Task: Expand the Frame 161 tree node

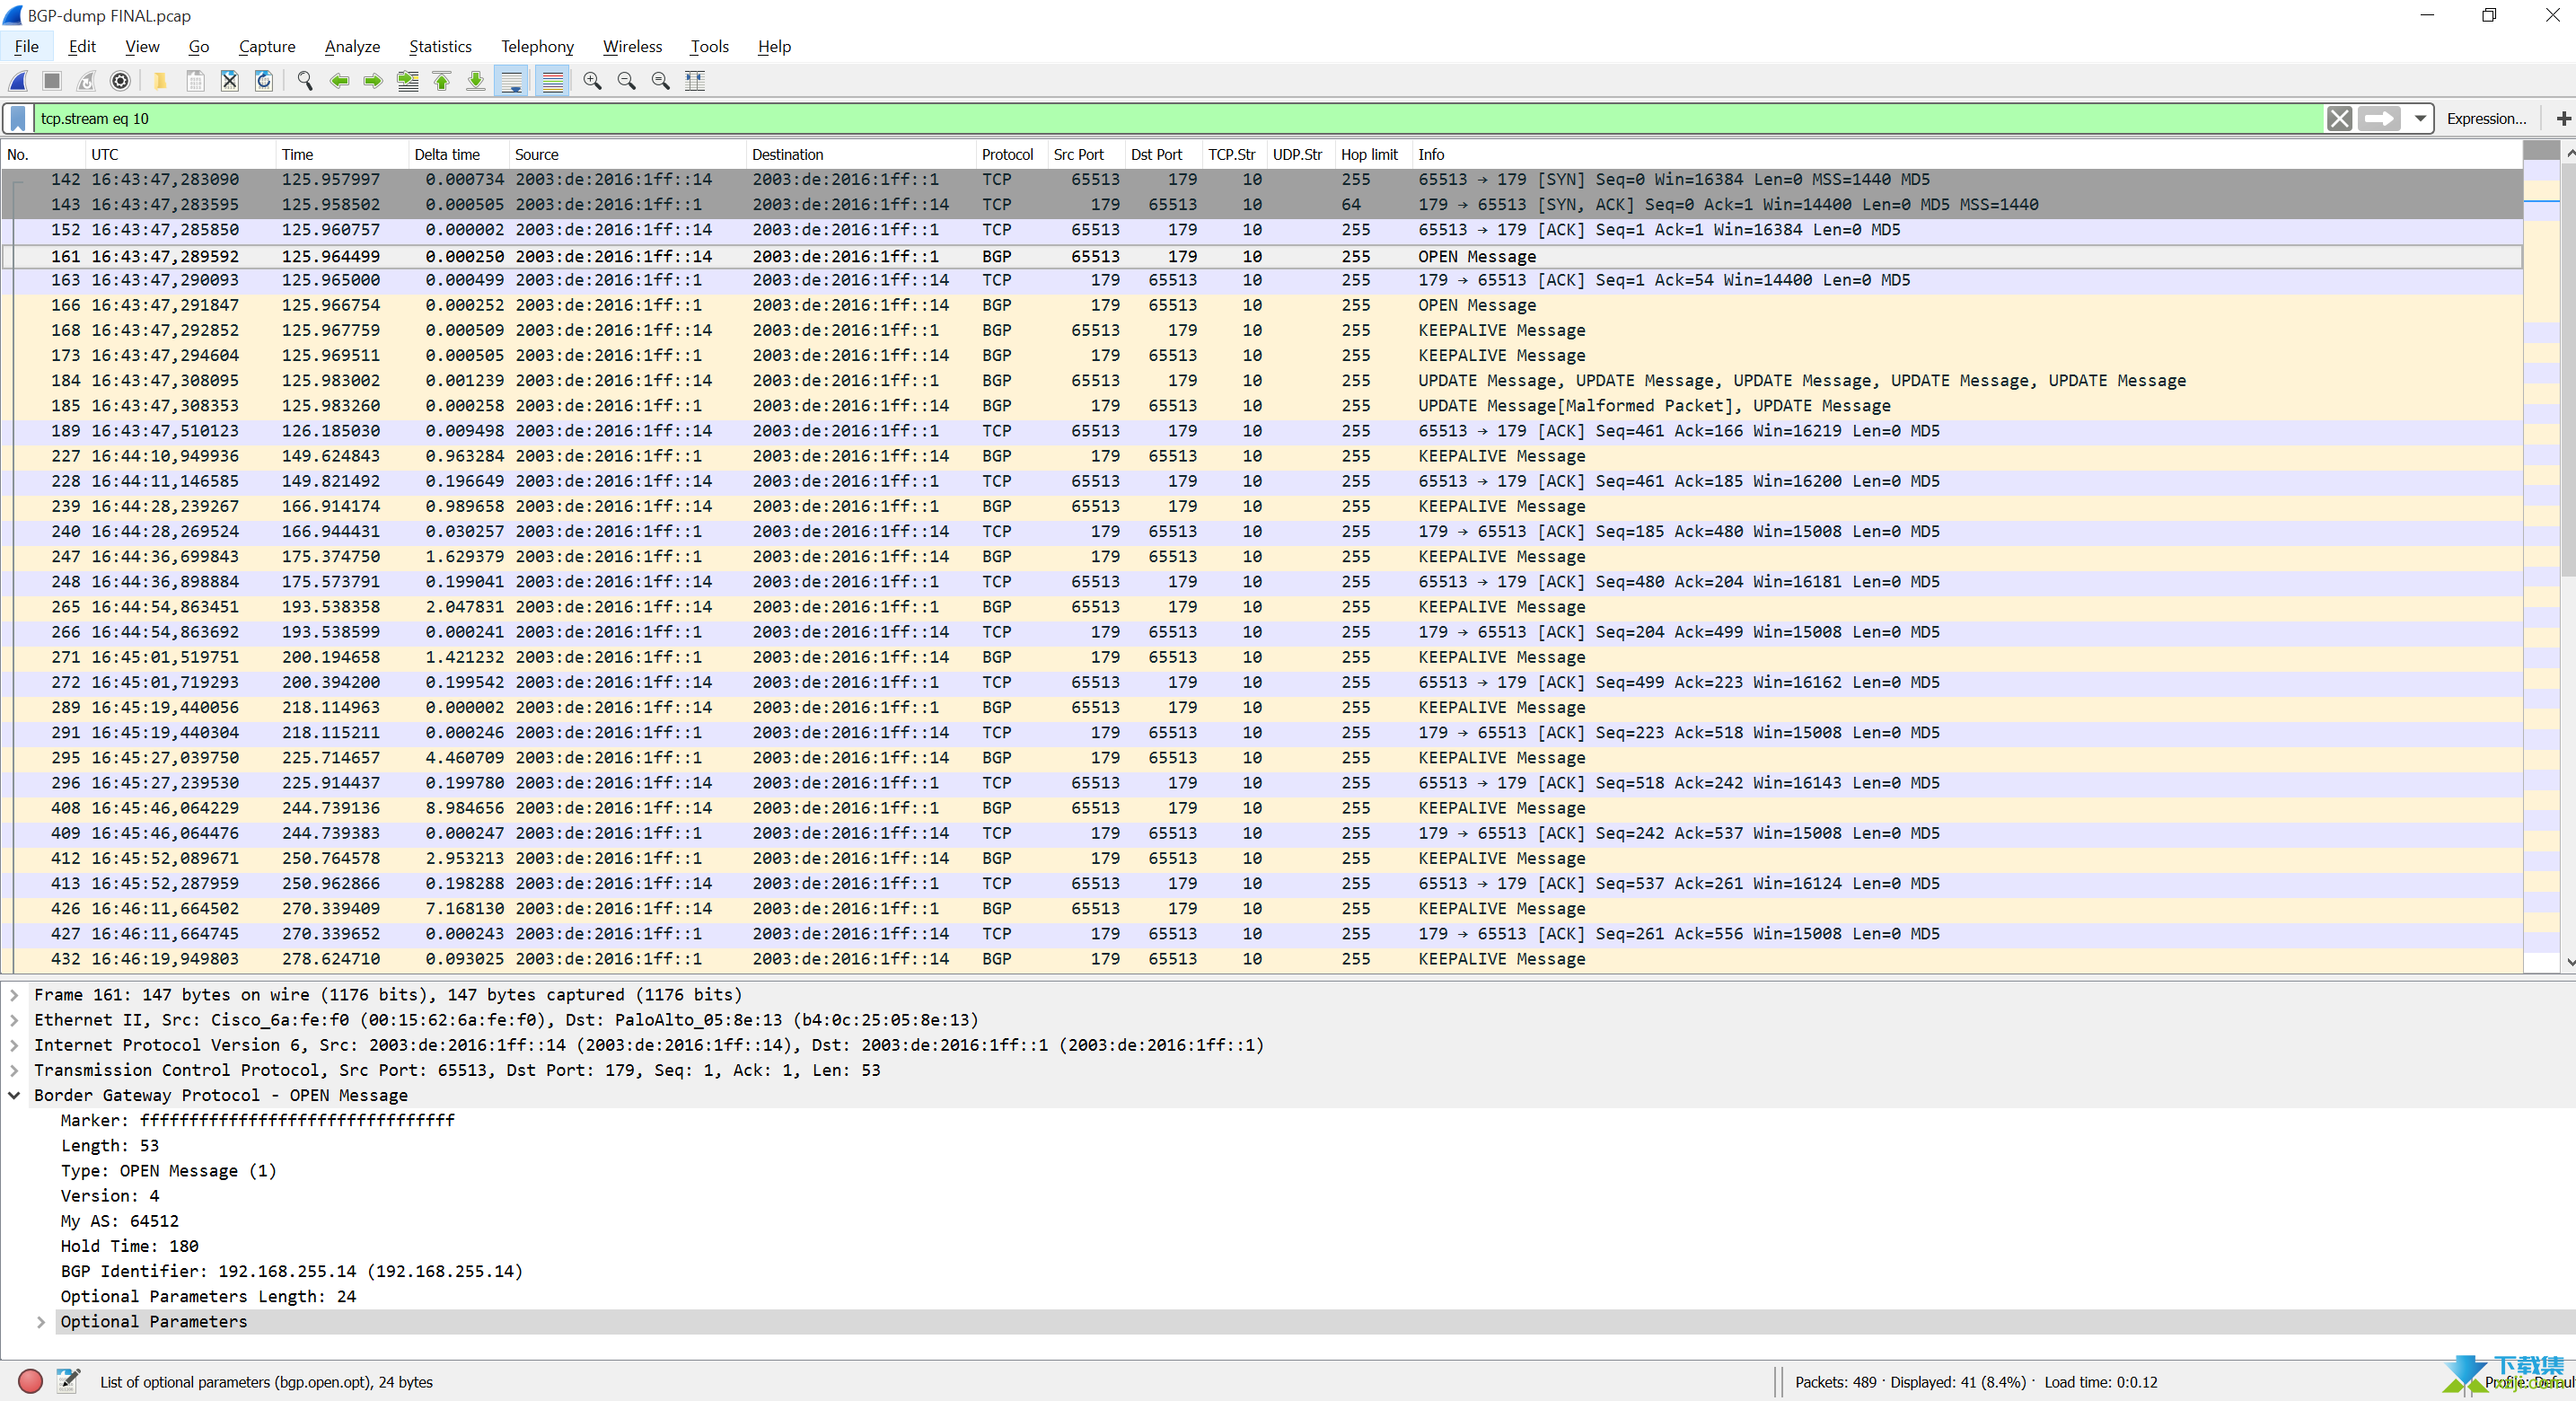Action: 14,995
